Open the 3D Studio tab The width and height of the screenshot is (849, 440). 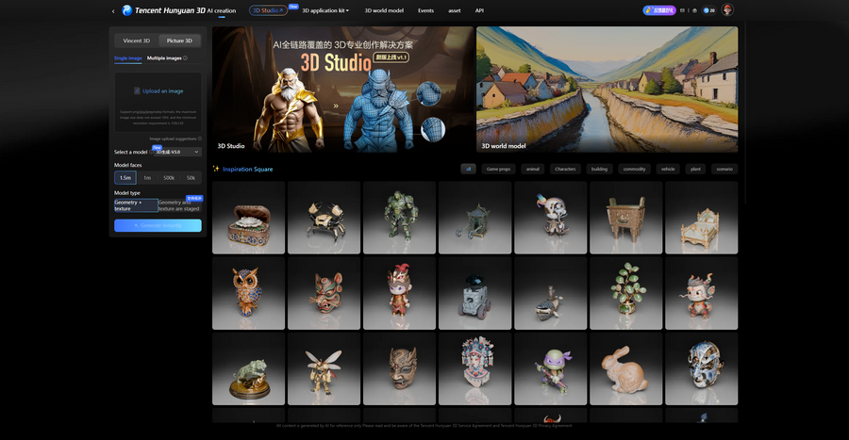click(x=268, y=10)
